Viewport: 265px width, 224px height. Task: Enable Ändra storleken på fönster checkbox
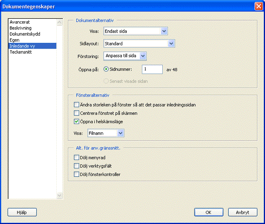(x=77, y=105)
